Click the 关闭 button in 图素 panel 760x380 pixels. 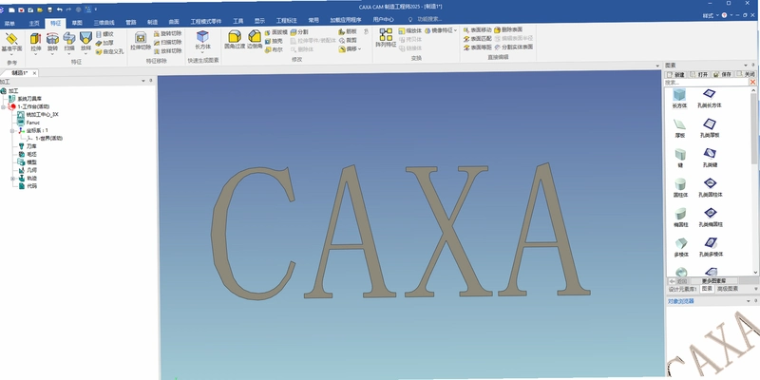pyautogui.click(x=746, y=74)
